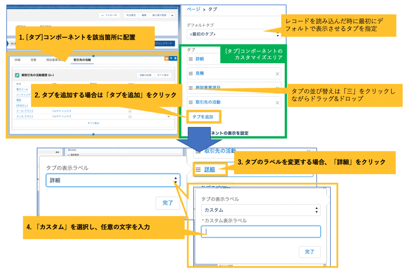
Task: Open the メール: テスト2 link
Action: click(x=25, y=111)
